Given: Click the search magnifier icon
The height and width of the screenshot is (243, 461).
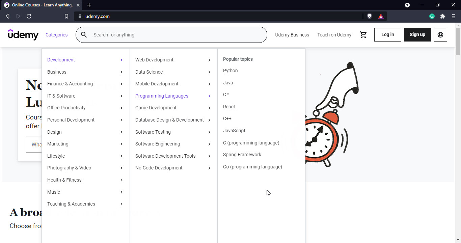Looking at the screenshot, I should click(x=84, y=35).
